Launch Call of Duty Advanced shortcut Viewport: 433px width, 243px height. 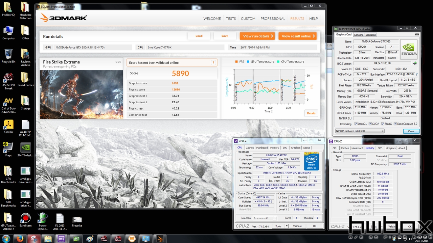click(8, 105)
